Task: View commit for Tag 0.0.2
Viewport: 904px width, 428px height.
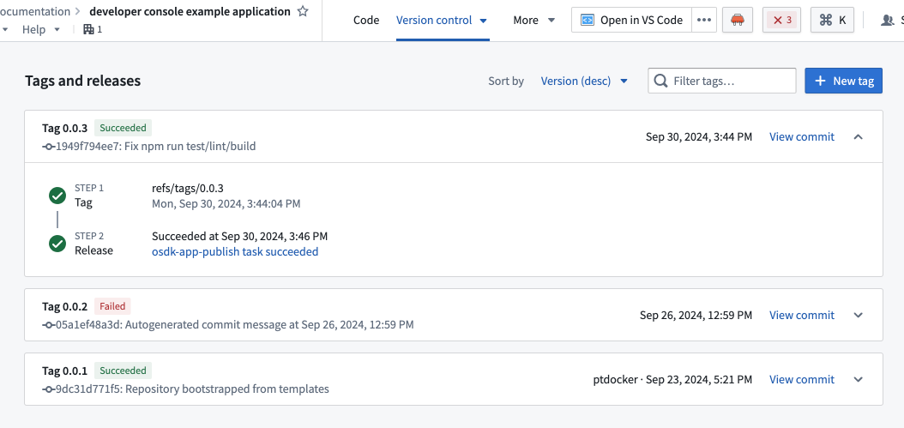Action: [801, 315]
